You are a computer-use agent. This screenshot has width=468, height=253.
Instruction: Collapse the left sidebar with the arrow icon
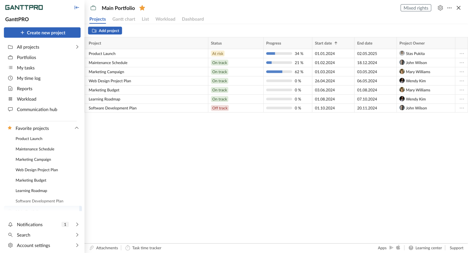pos(76,7)
